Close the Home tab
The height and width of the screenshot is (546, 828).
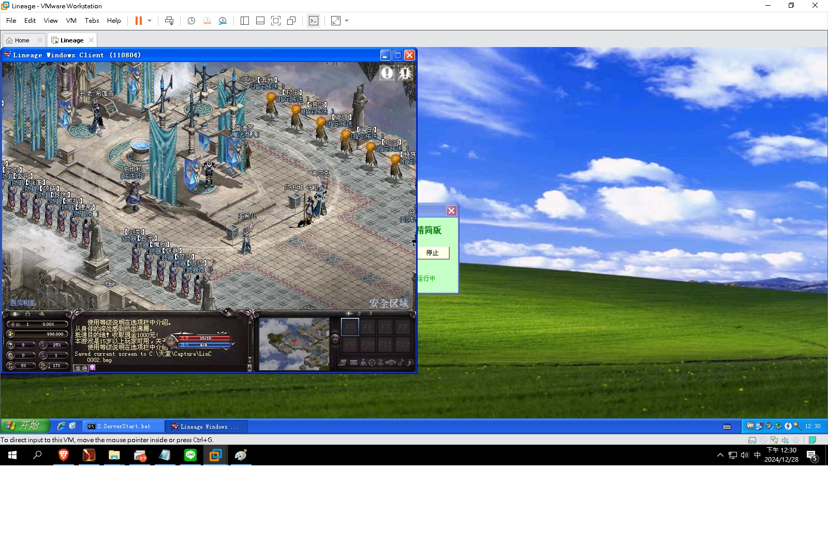click(x=40, y=40)
